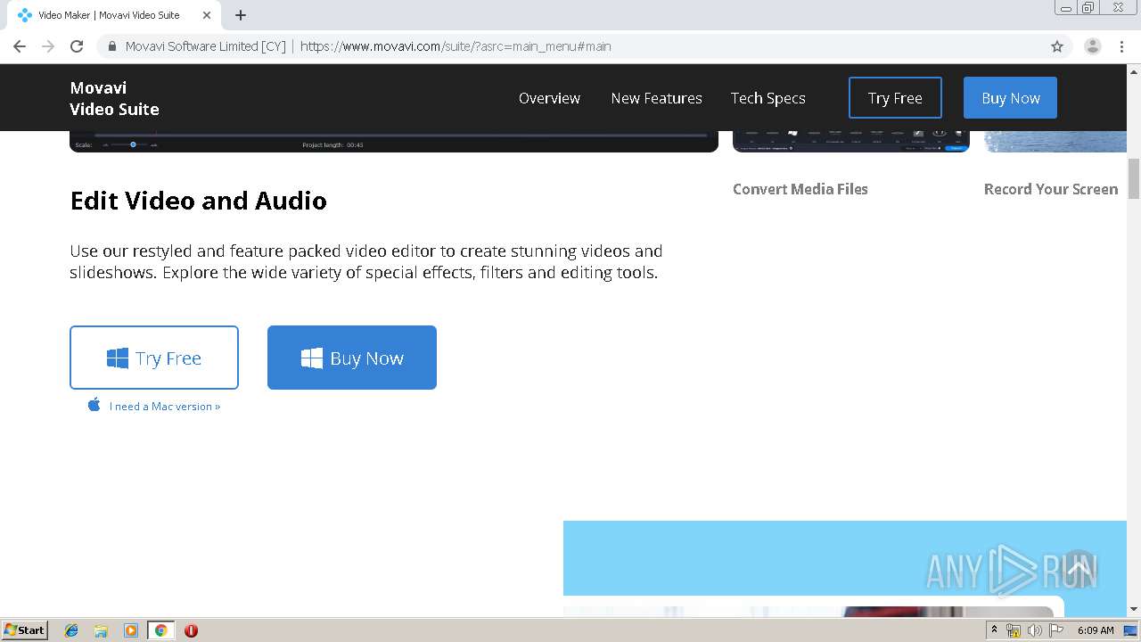Follow the I need a Mac version link
The height and width of the screenshot is (642, 1141).
coord(165,407)
